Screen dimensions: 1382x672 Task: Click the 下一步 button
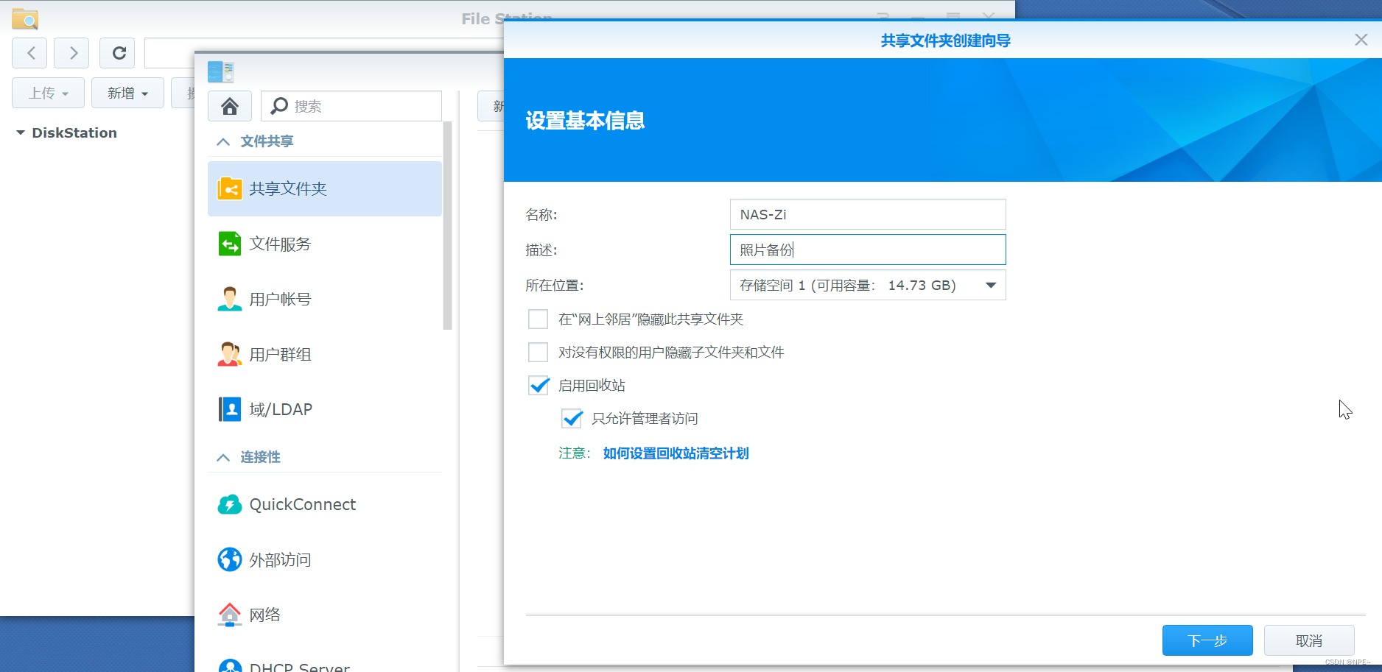1207,640
